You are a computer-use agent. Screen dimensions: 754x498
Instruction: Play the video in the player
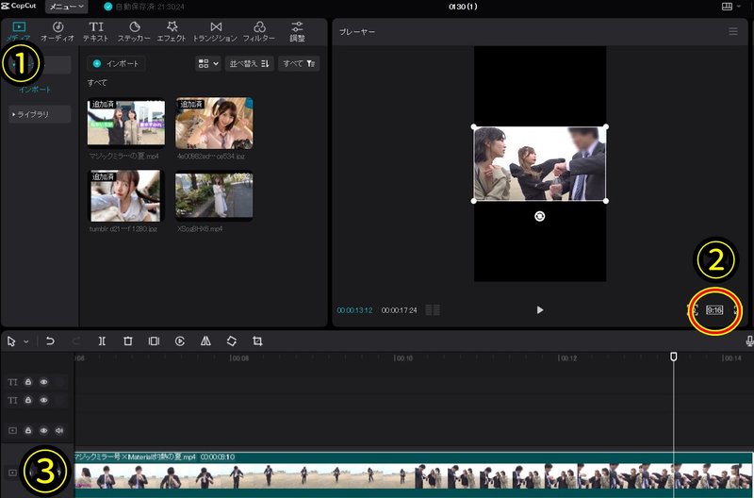click(x=539, y=310)
